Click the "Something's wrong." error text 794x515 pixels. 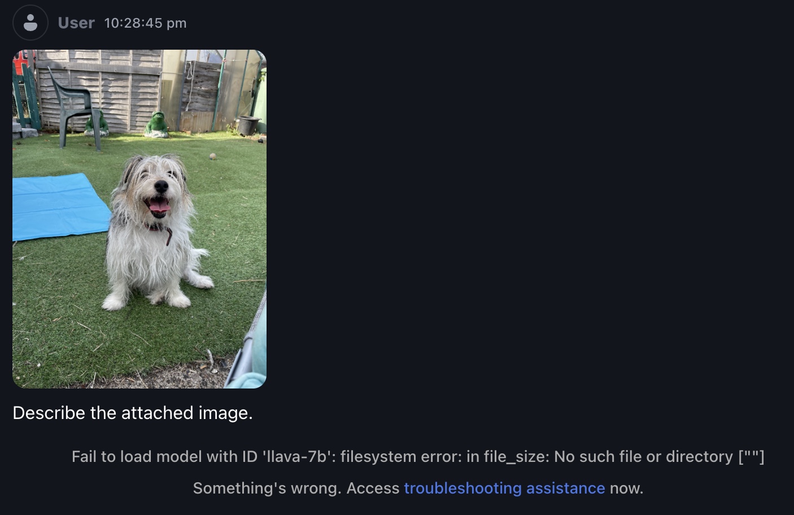point(267,488)
